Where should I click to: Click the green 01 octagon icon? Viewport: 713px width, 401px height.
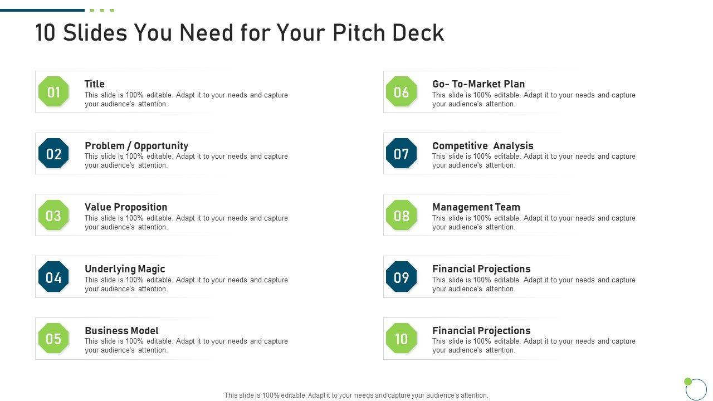pos(53,92)
